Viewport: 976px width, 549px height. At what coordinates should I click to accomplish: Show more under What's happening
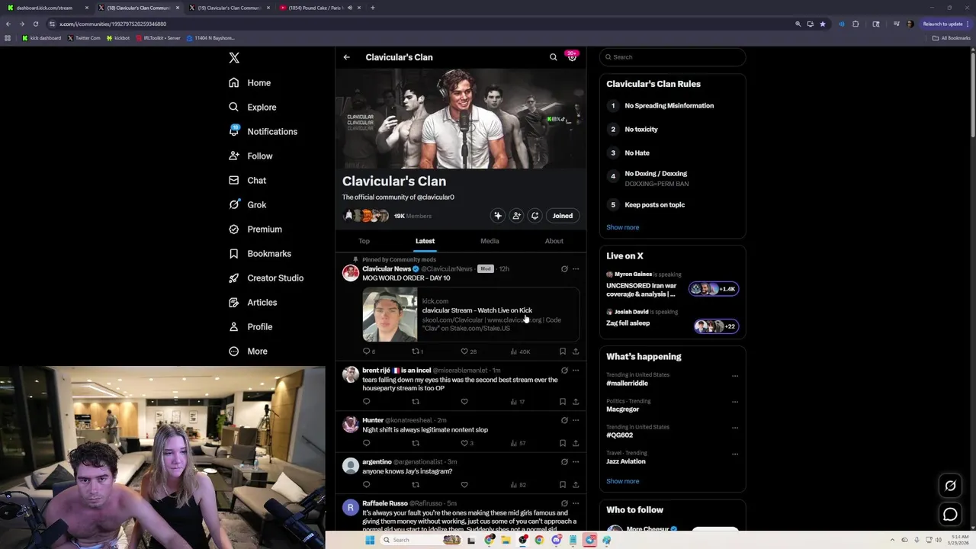coord(623,481)
